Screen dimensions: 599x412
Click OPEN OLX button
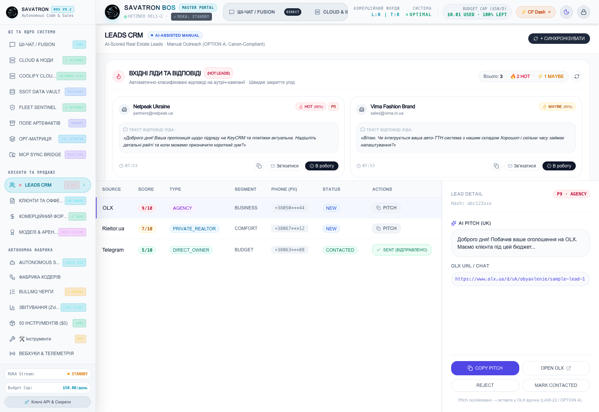coord(556,368)
